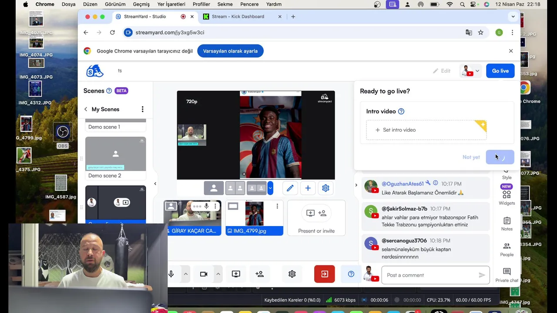Open Chrome three-dot menu
Image resolution: width=557 pixels, height=313 pixels.
point(512,33)
